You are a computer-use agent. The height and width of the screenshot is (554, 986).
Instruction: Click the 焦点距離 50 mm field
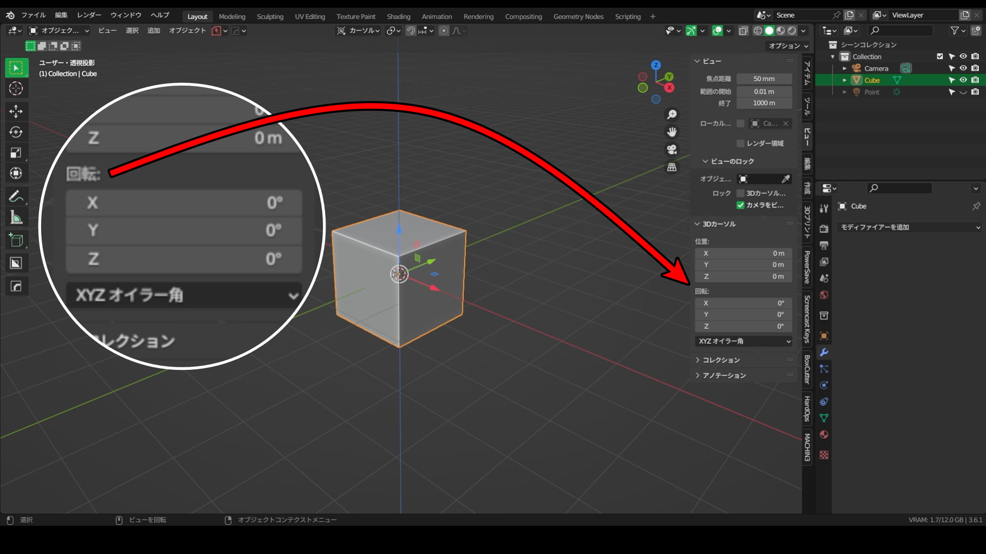tap(764, 78)
